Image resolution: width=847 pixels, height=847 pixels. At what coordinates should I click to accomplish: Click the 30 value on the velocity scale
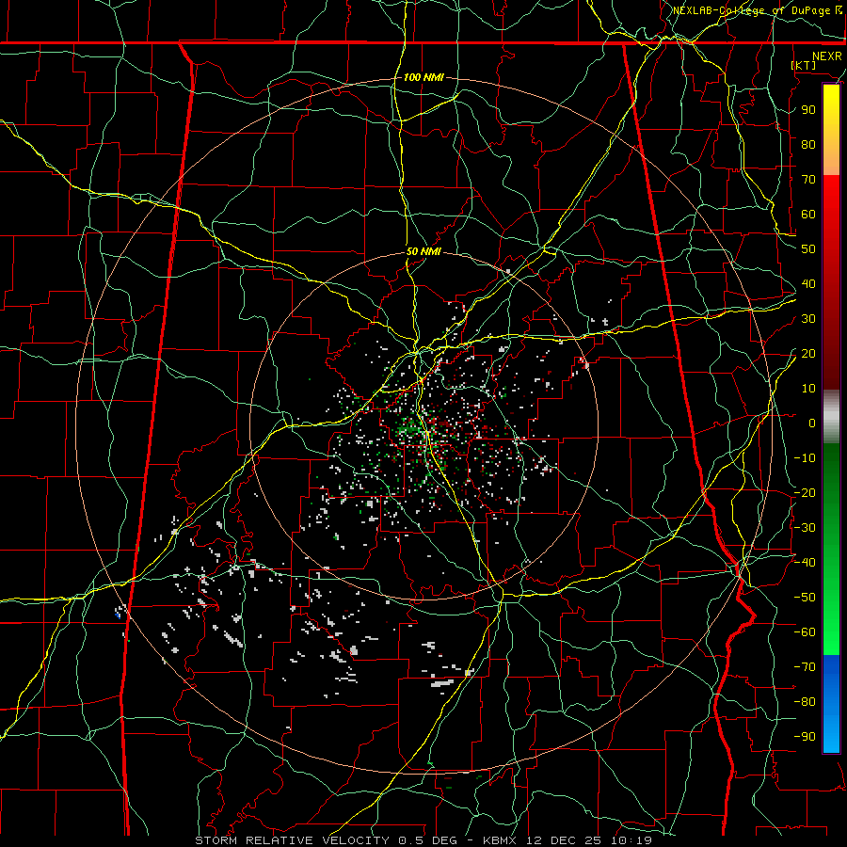pos(808,319)
